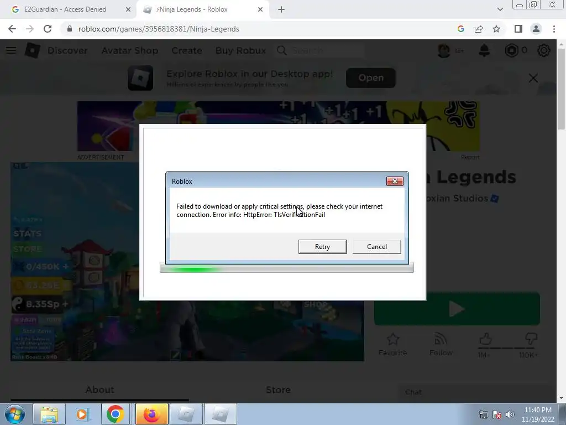Click the Roblox logo home icon

click(32, 50)
